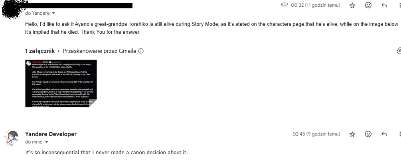The width and height of the screenshot is (401, 161).
Task: Click the reply text about canon decision
Action: pos(106,153)
